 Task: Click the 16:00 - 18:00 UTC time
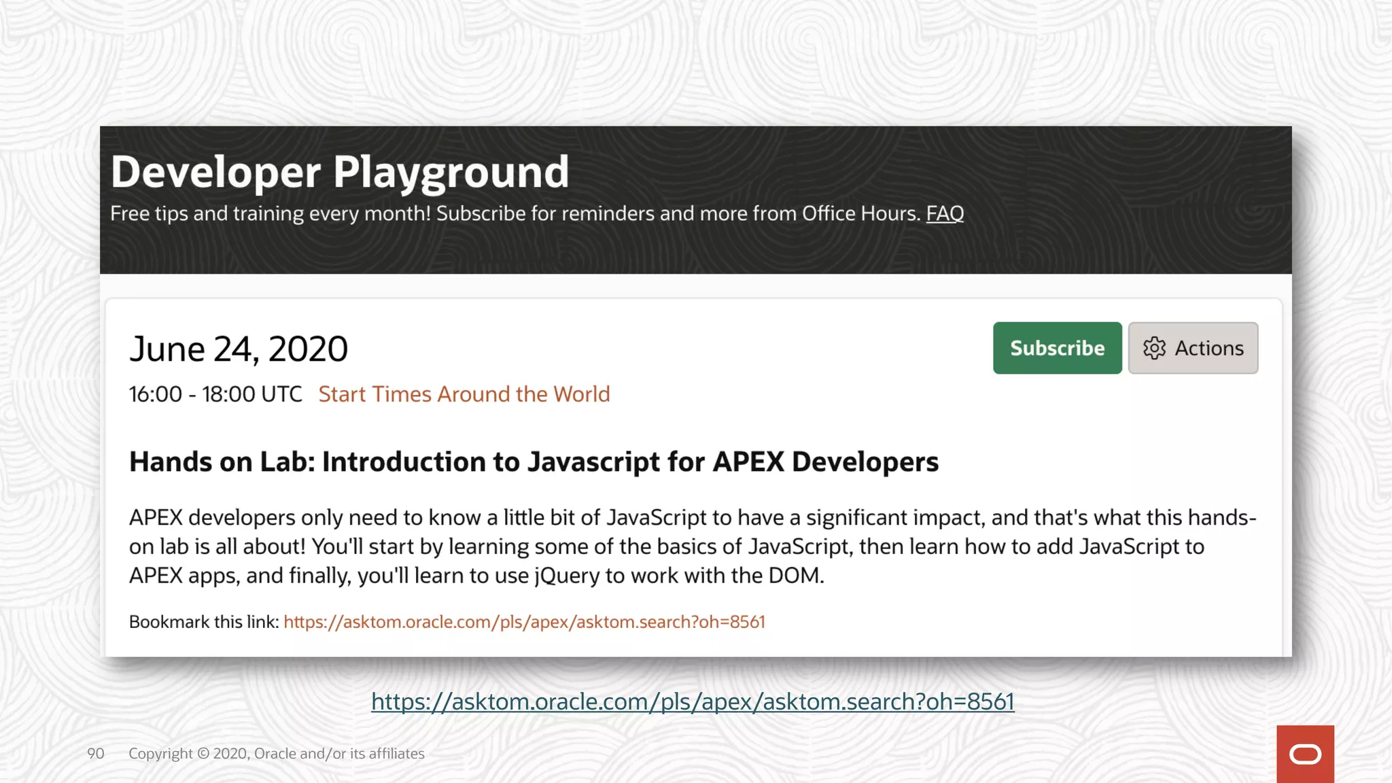(215, 394)
